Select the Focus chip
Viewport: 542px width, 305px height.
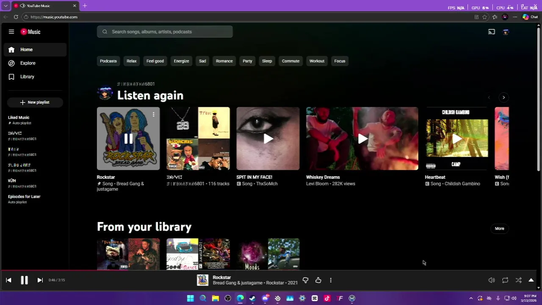[340, 61]
